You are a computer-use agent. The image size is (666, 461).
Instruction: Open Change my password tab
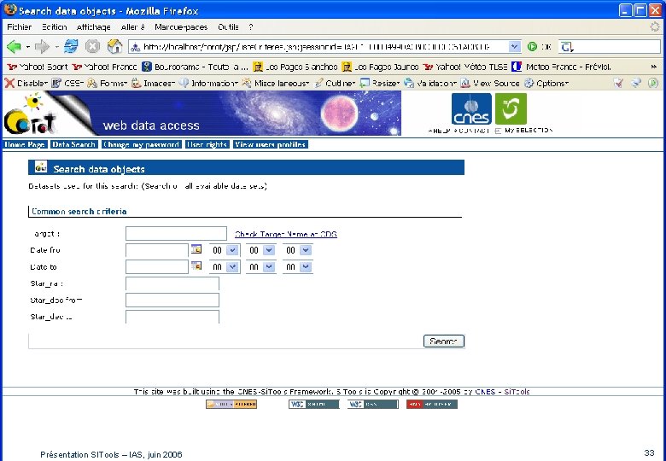141,144
